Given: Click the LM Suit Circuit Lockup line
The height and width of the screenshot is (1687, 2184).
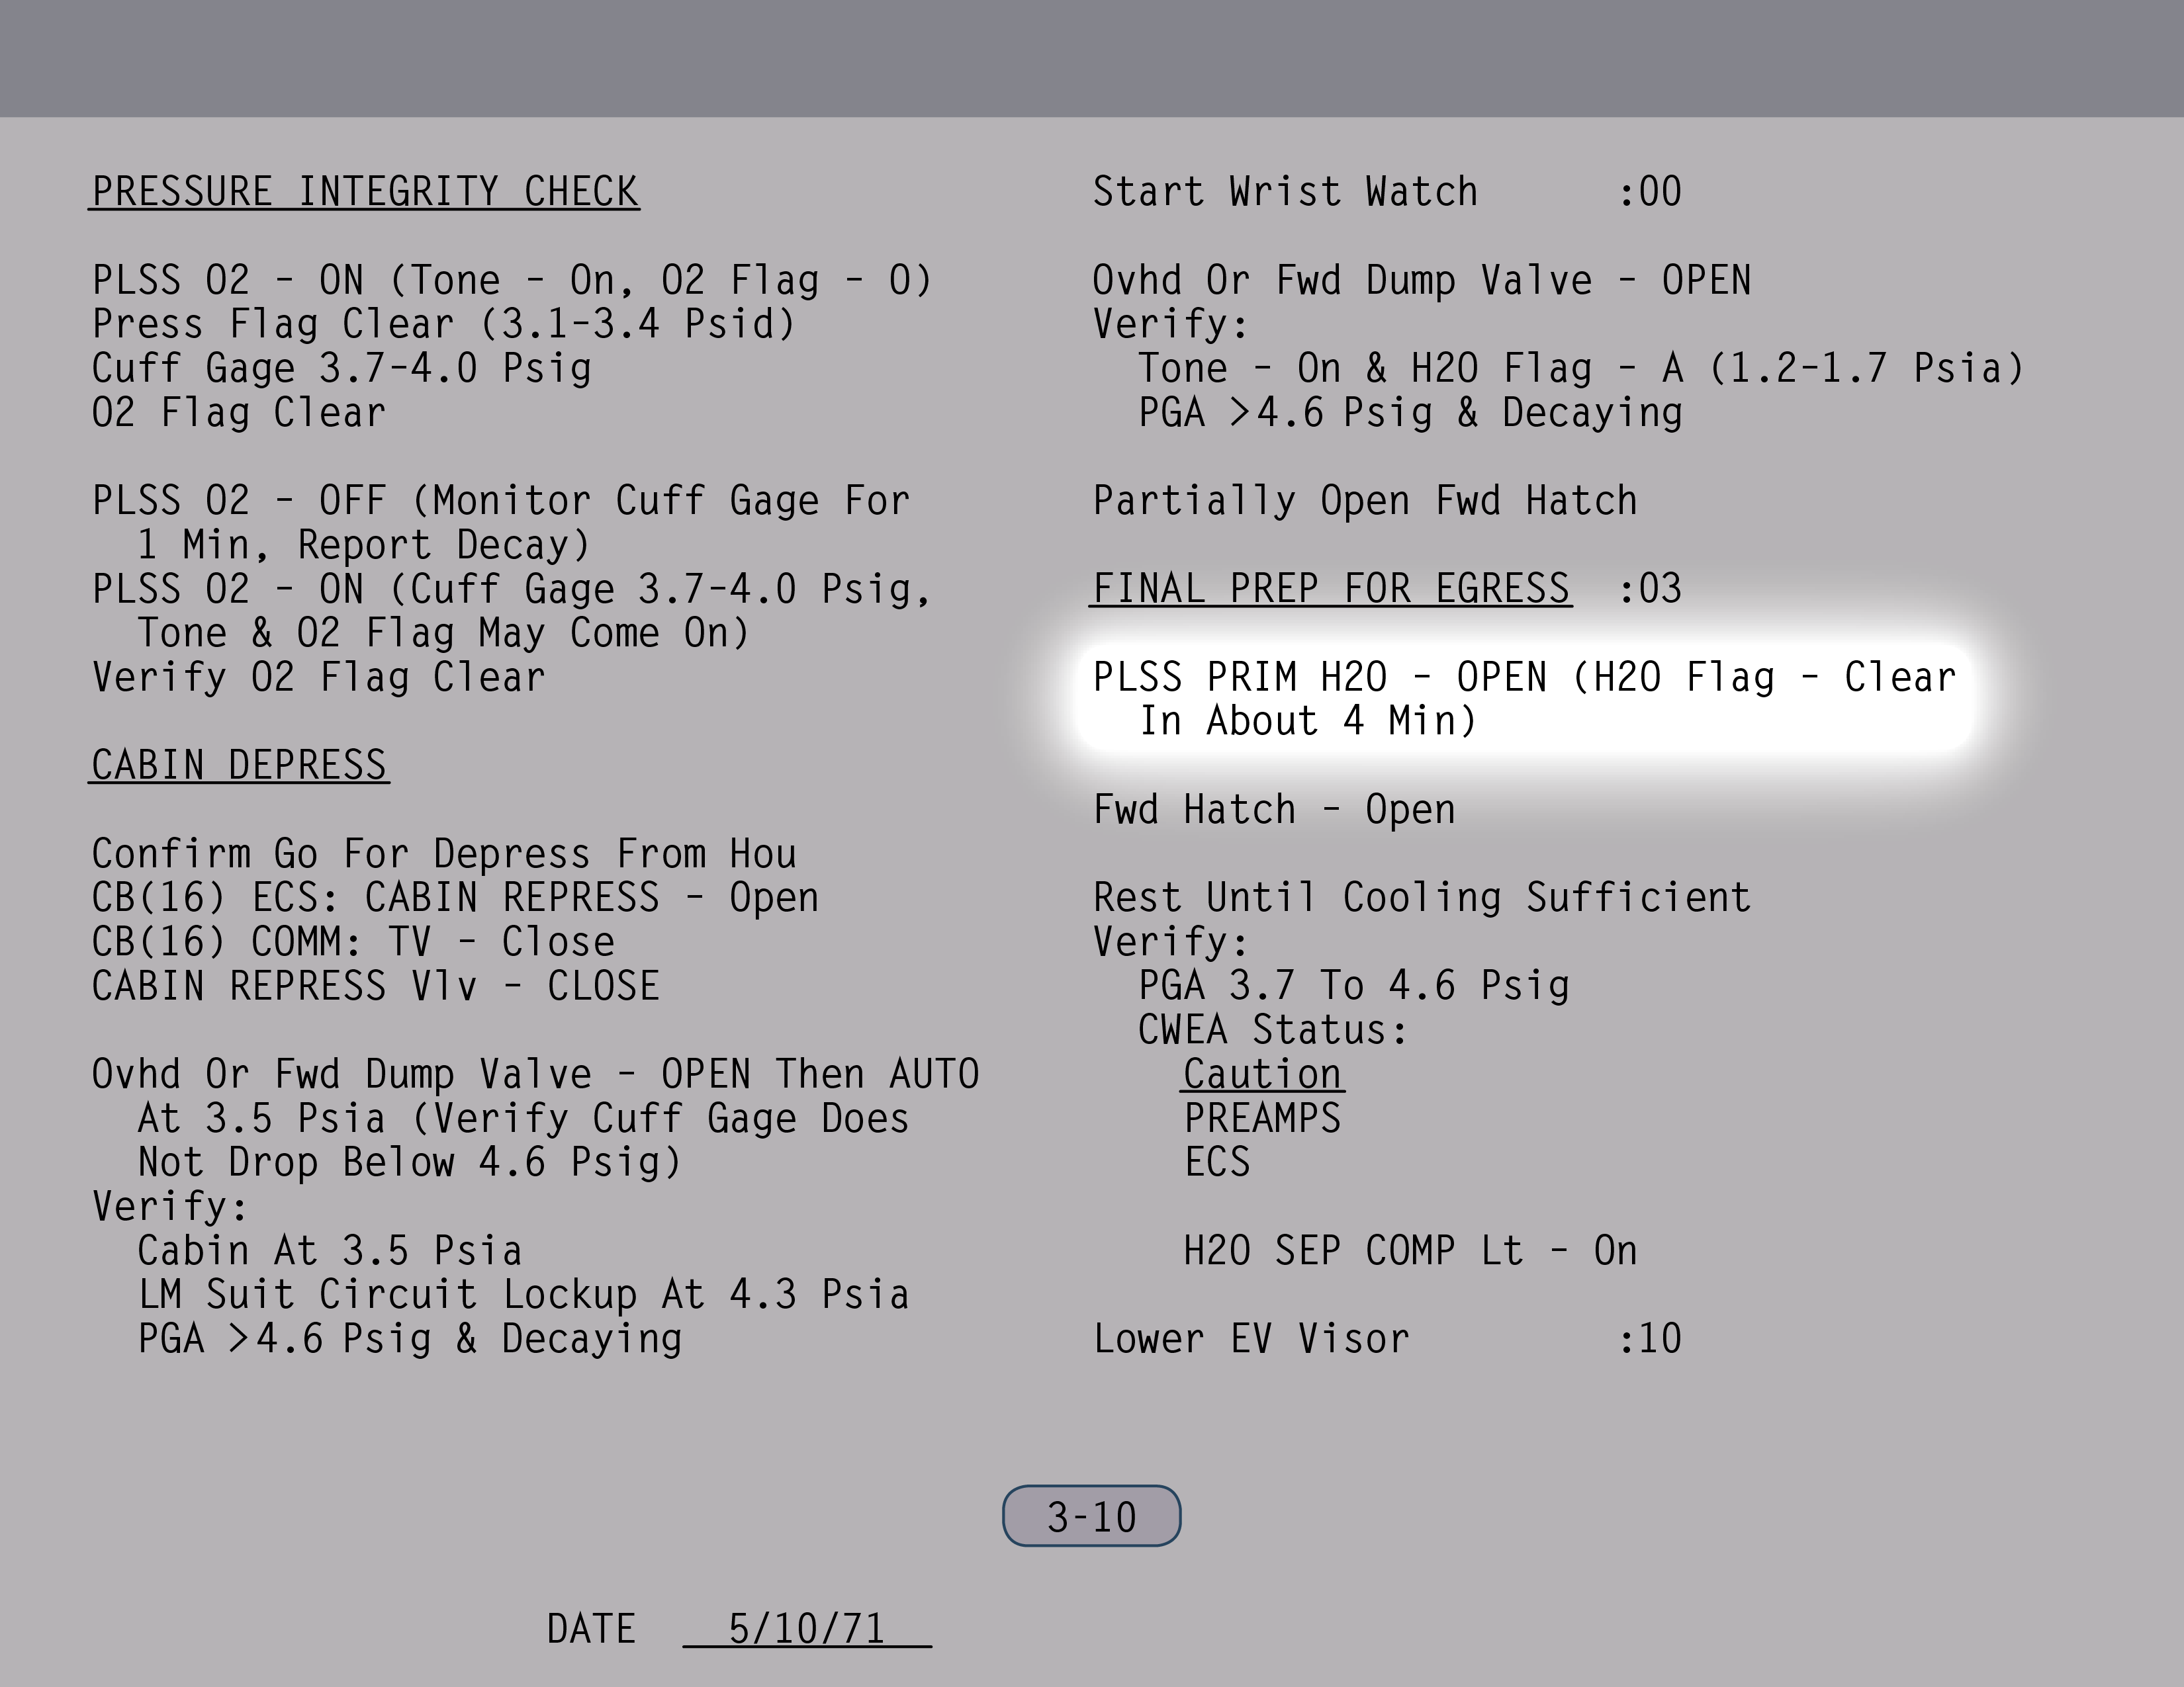Looking at the screenshot, I should tap(522, 1295).
